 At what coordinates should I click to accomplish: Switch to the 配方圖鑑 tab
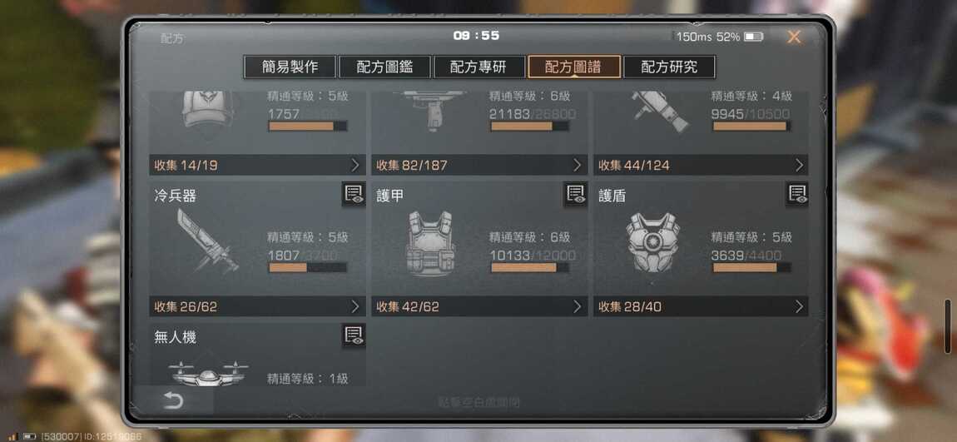(384, 67)
